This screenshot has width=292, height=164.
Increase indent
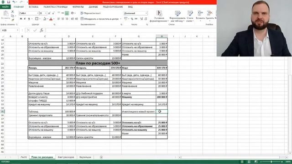point(77,19)
